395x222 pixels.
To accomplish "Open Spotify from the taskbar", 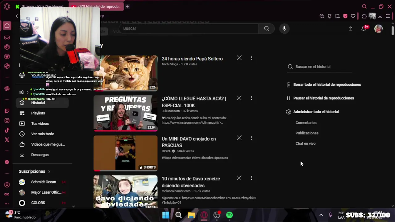I will (229, 215).
